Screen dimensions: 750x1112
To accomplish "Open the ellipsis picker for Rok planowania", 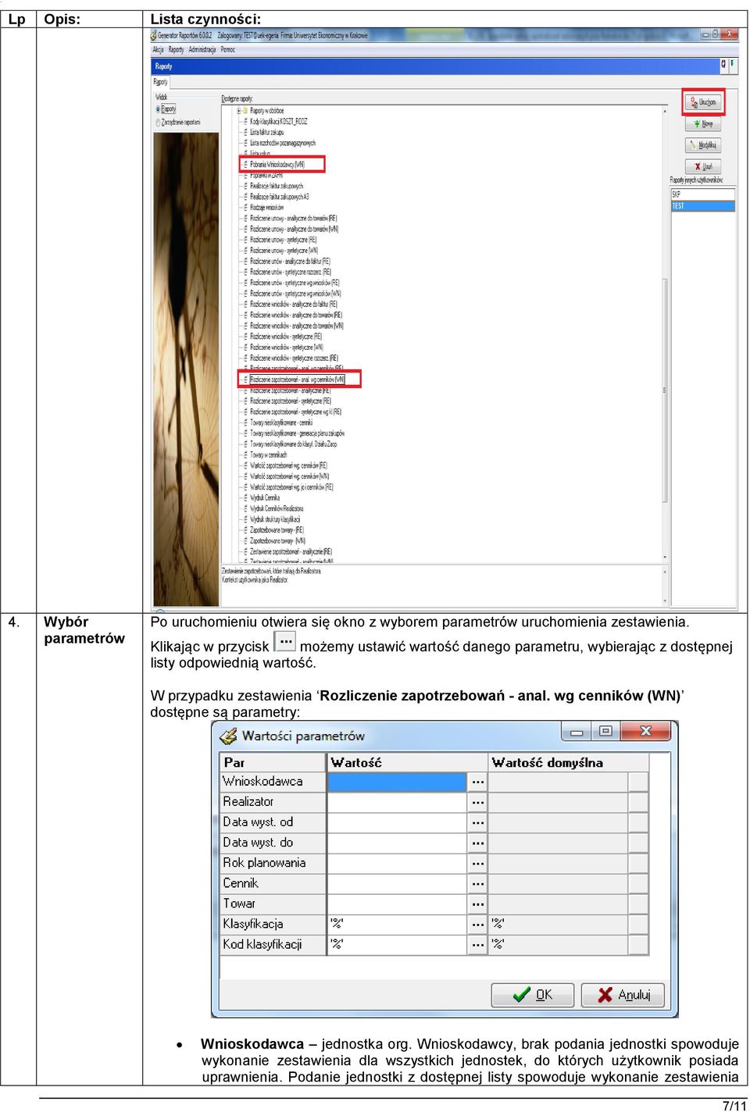I will pyautogui.click(x=478, y=863).
